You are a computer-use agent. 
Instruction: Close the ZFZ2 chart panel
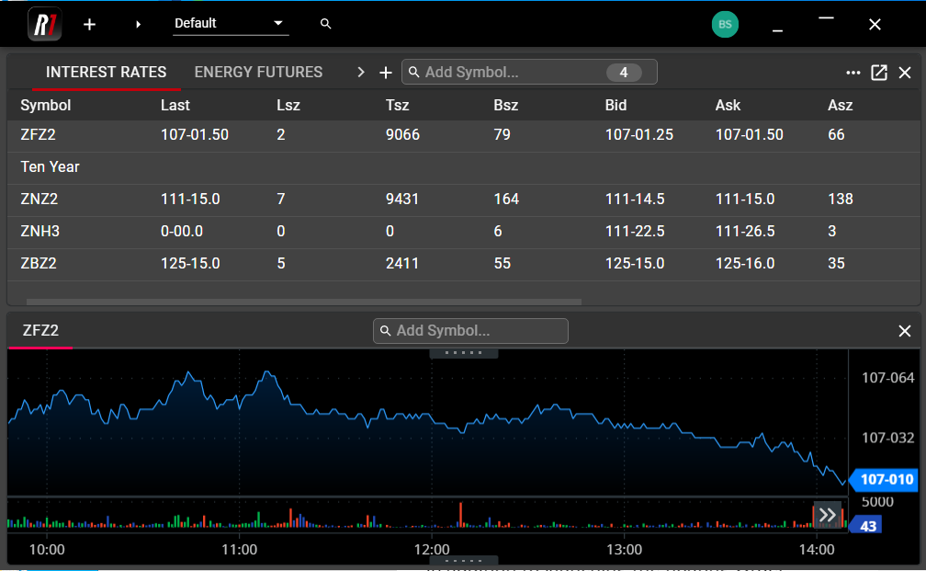coord(905,331)
